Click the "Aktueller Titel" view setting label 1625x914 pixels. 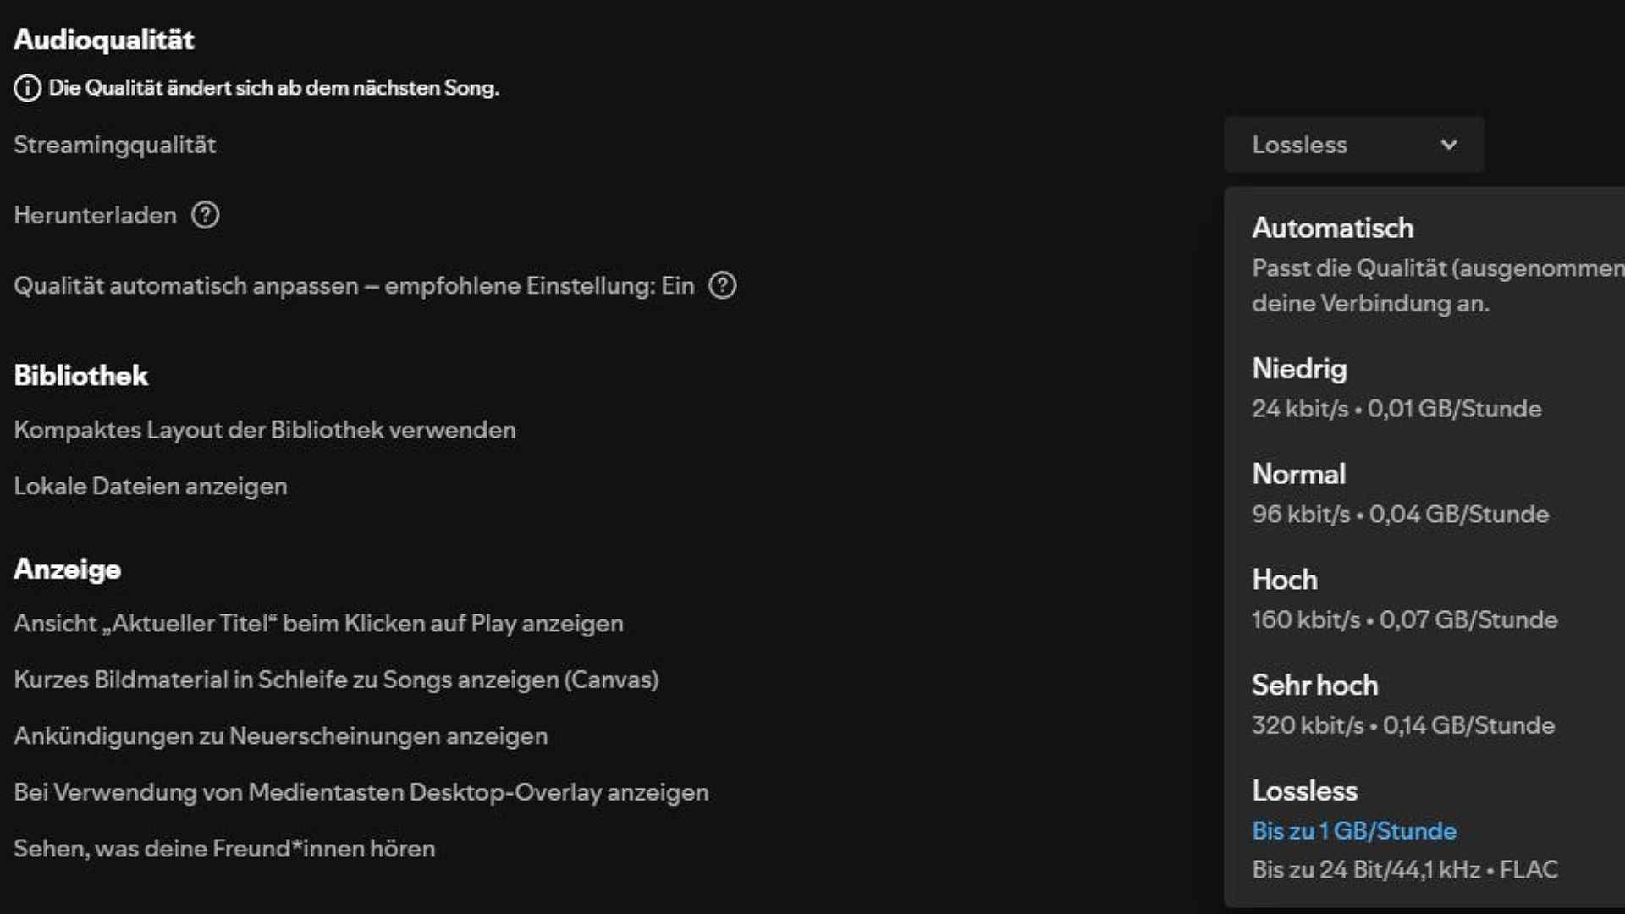coord(318,624)
